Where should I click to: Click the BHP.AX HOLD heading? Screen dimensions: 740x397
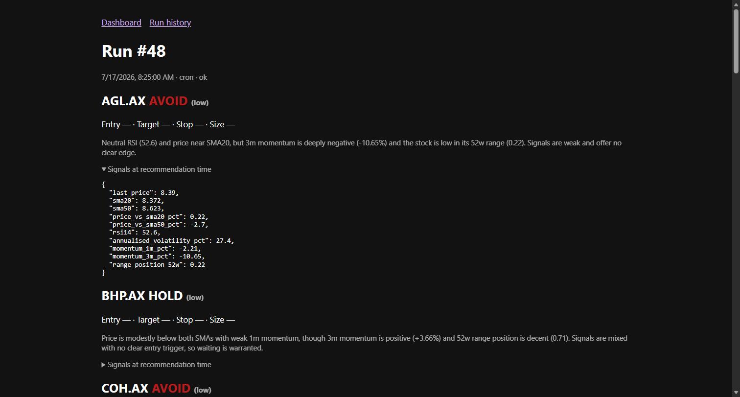[x=142, y=296]
